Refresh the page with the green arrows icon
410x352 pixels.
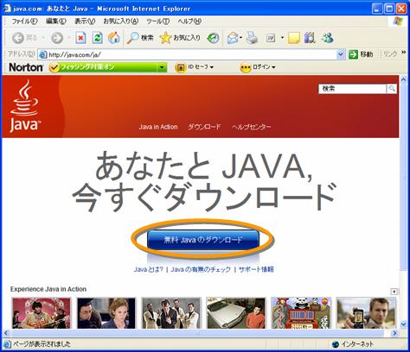98,38
